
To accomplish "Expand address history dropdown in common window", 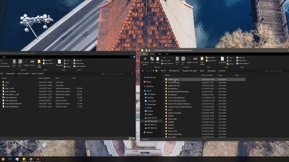I will coord(264,71).
